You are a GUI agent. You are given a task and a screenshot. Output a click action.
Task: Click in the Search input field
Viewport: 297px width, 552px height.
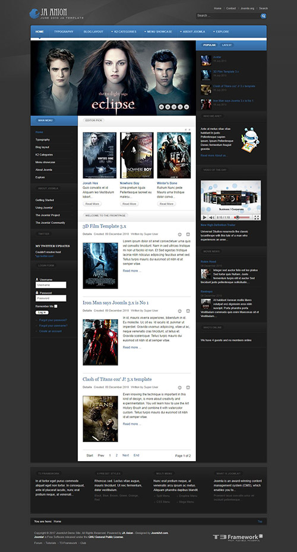point(228,16)
